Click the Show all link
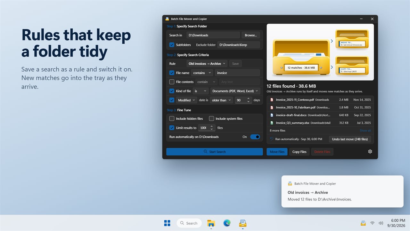This screenshot has width=410, height=231. tap(365, 131)
